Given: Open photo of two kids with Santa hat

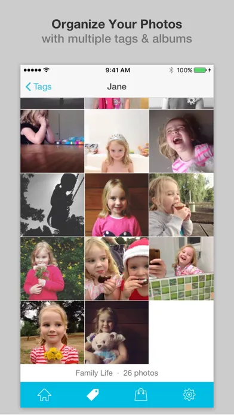Looking at the screenshot, I should pos(117,269).
